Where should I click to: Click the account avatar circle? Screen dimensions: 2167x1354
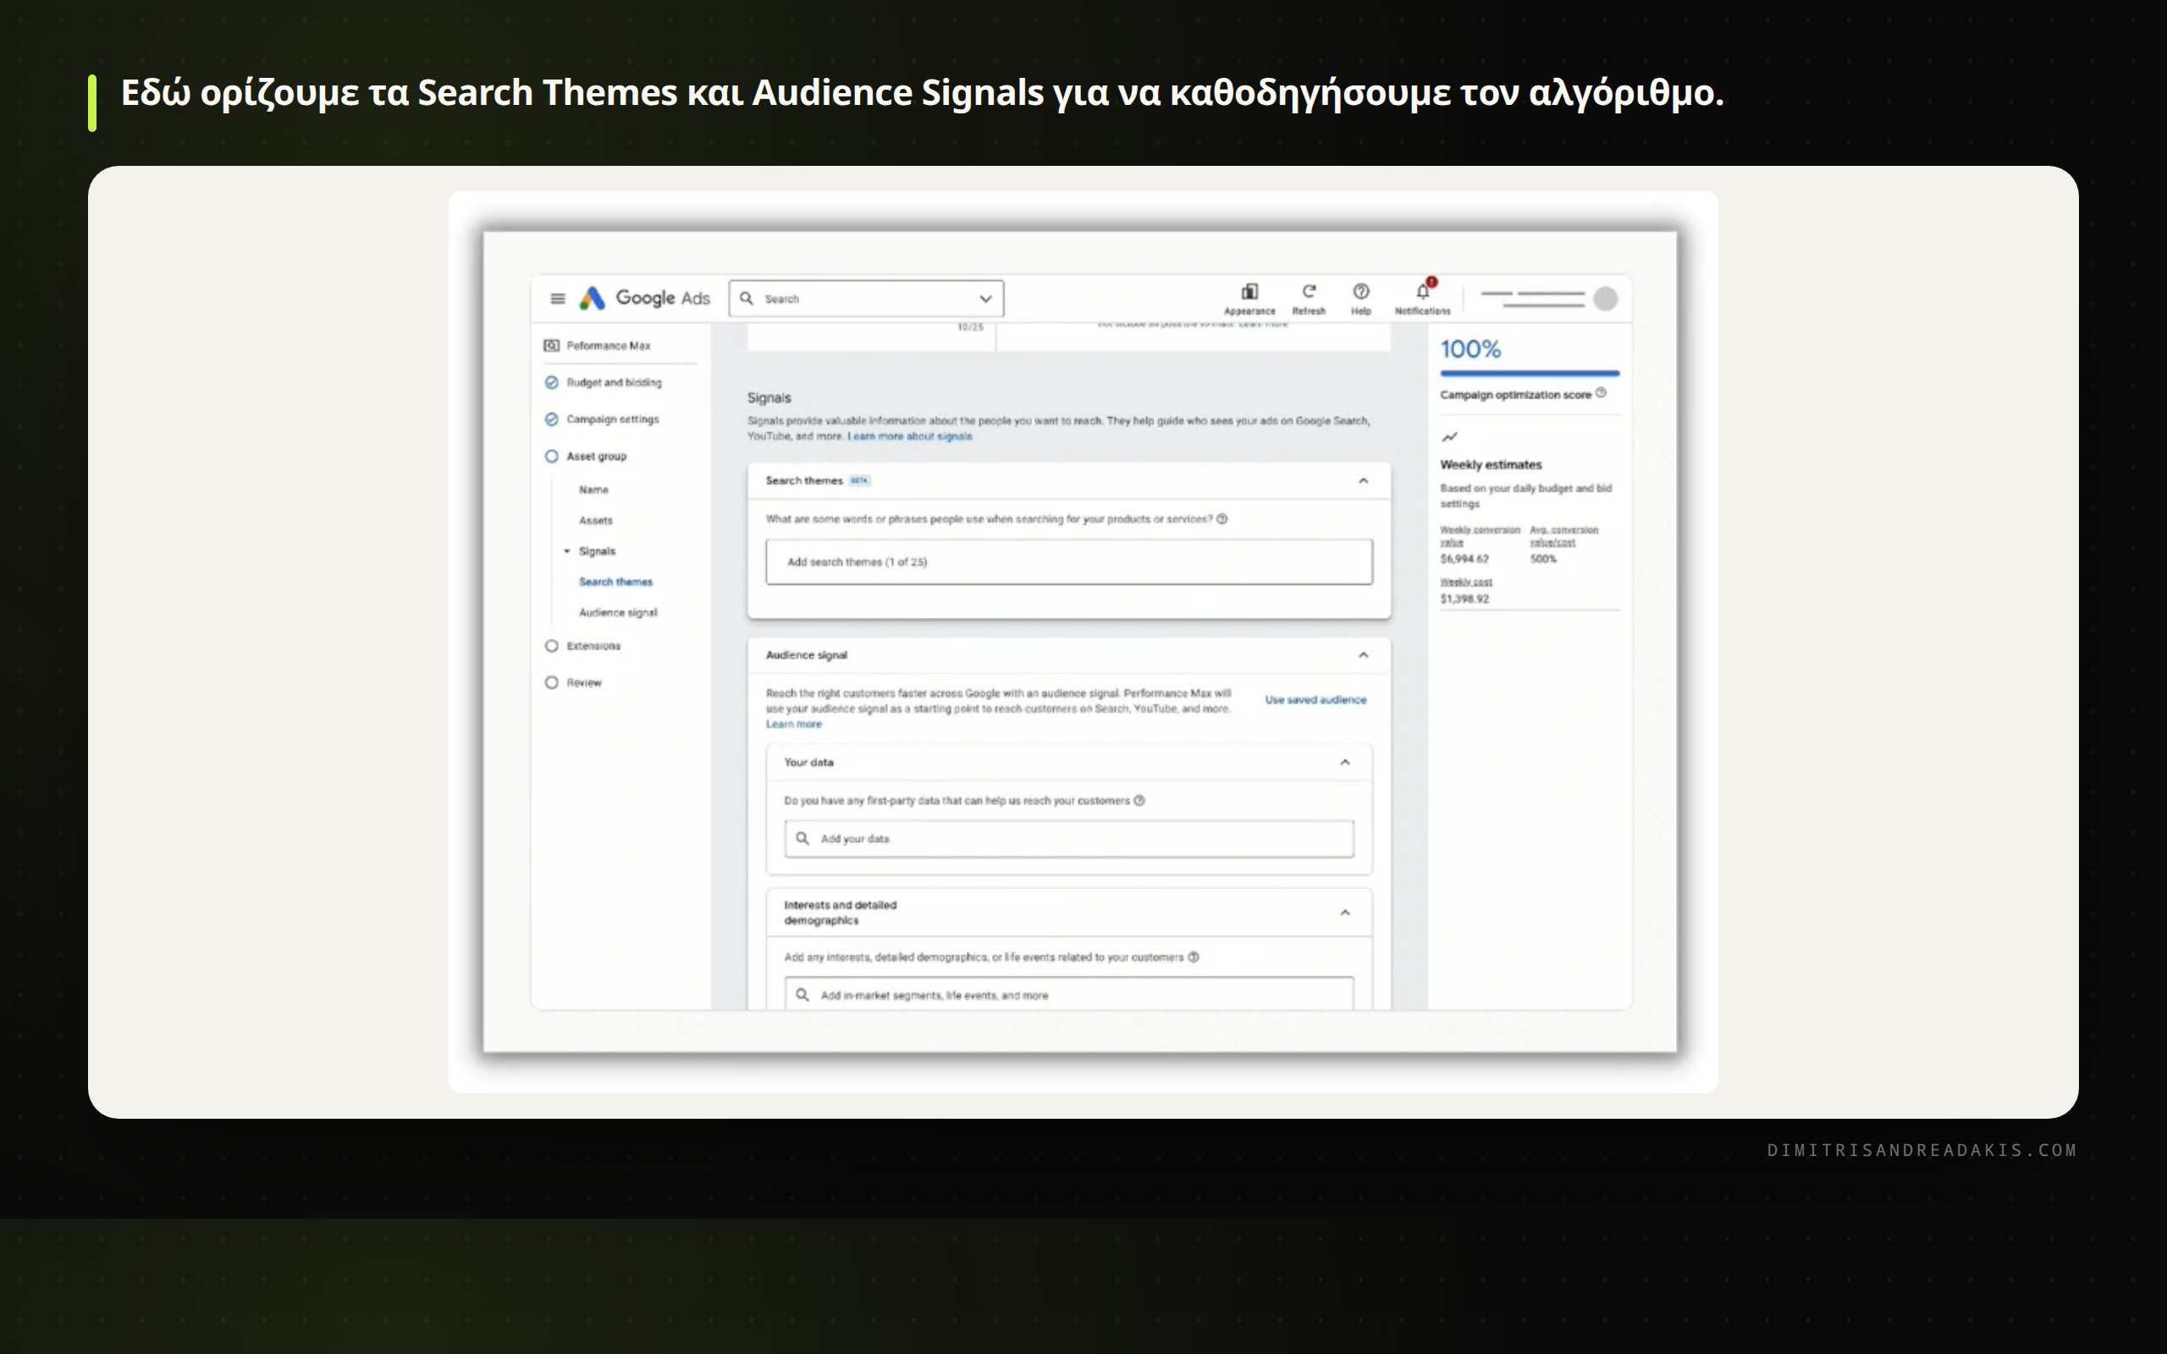point(1605,298)
